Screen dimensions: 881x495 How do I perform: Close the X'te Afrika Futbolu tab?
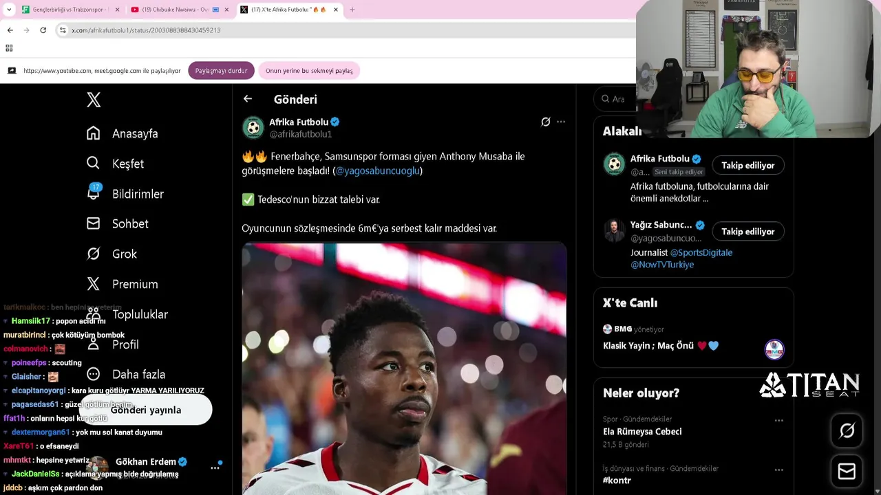(x=336, y=10)
